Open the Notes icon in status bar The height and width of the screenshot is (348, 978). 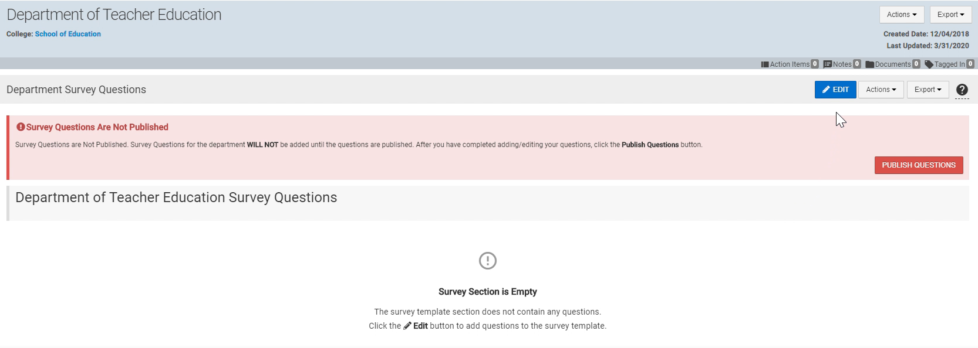click(x=827, y=64)
